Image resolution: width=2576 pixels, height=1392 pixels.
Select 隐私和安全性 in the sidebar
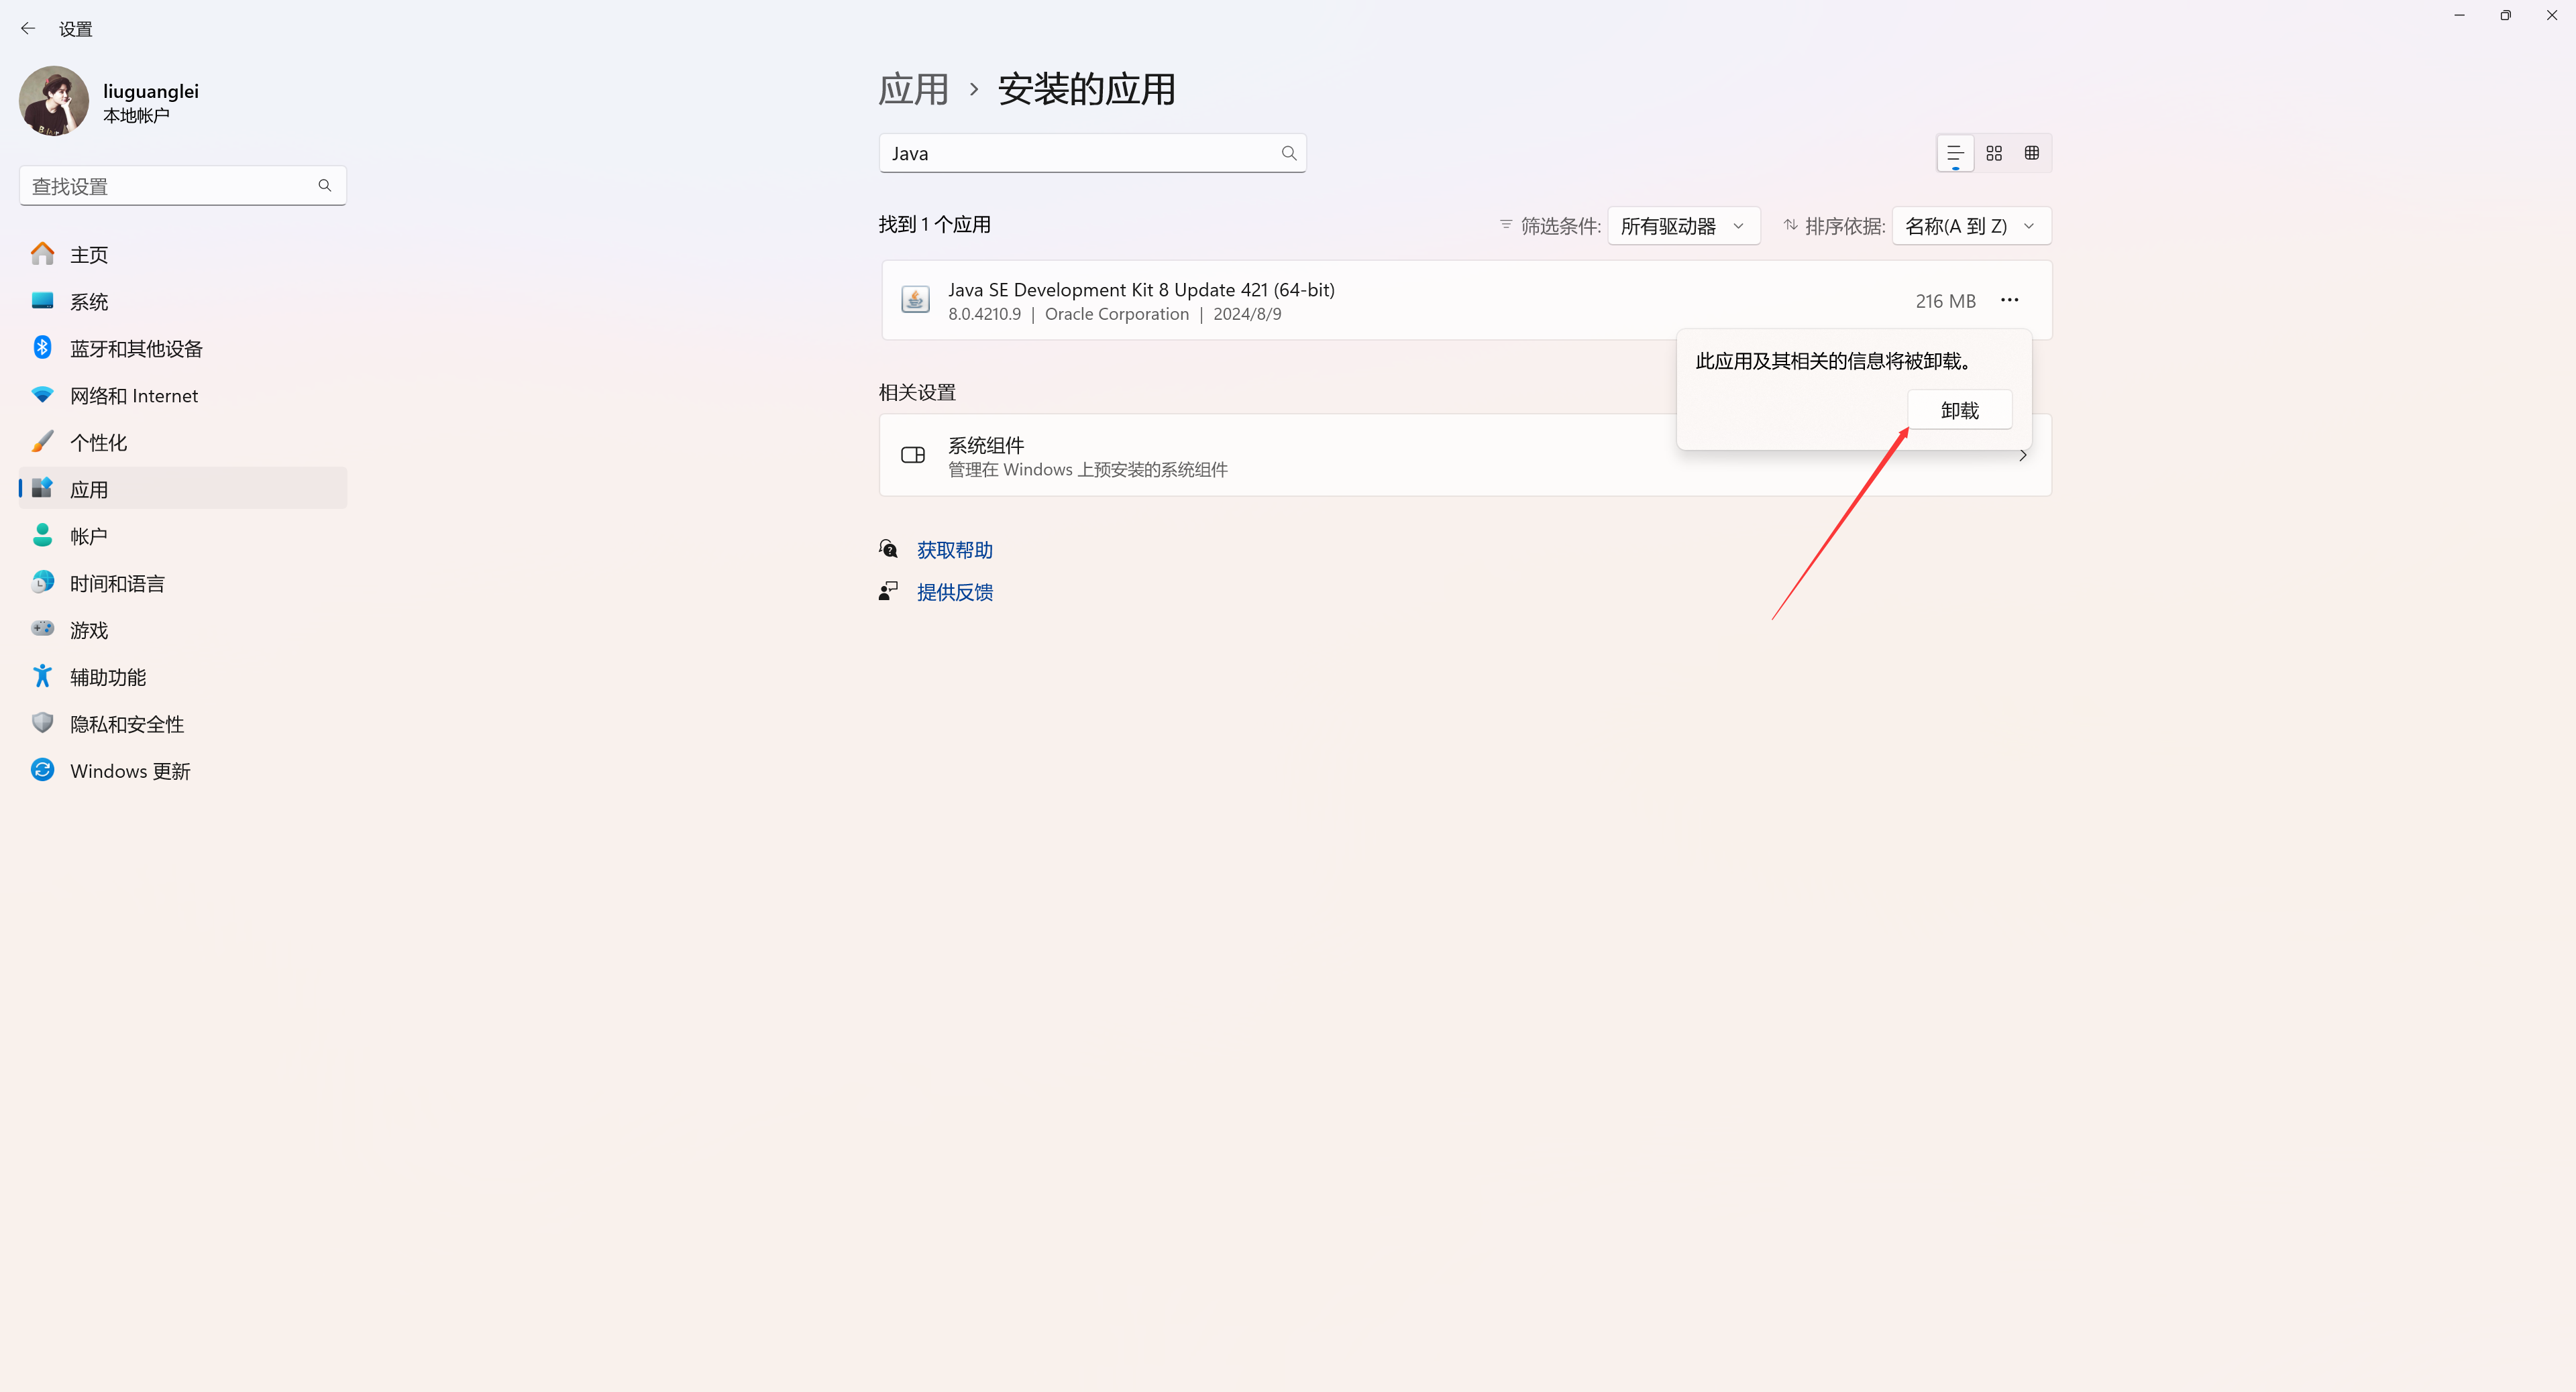coord(126,724)
